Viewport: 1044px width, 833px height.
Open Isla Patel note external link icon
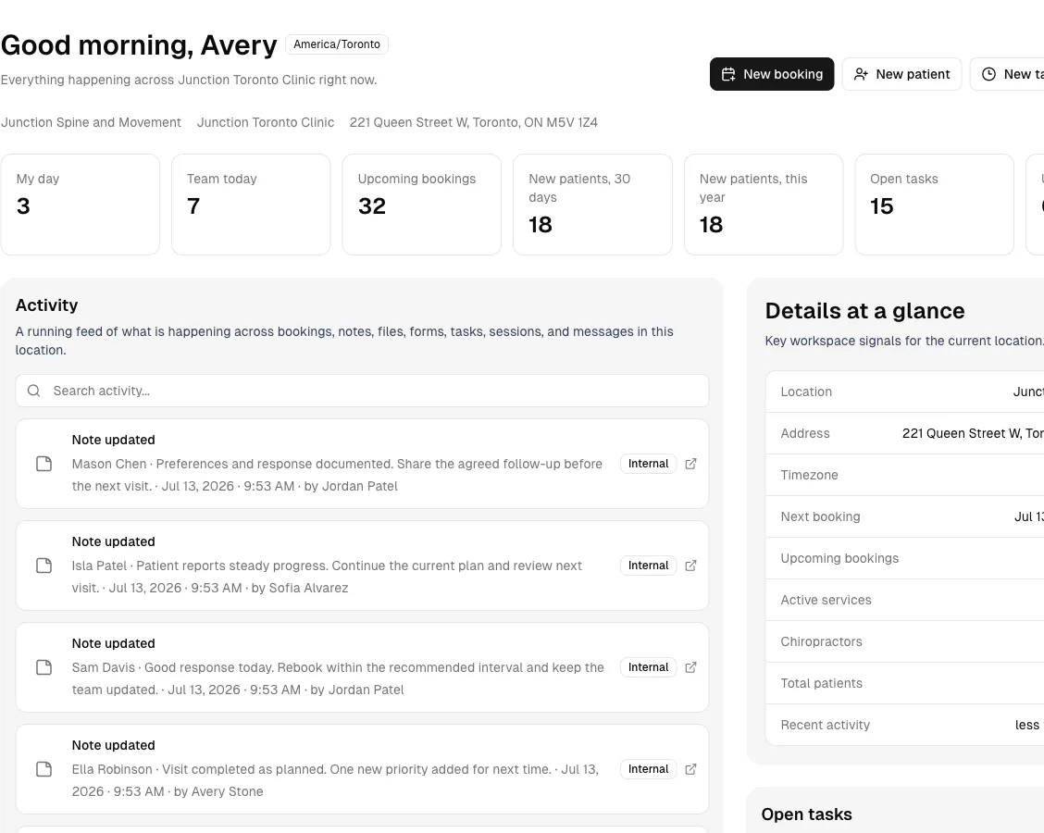tap(690, 566)
